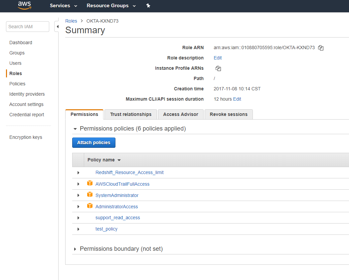Image resolution: width=349 pixels, height=280 pixels.
Task: Edit the maximum session duration
Action: point(237,99)
